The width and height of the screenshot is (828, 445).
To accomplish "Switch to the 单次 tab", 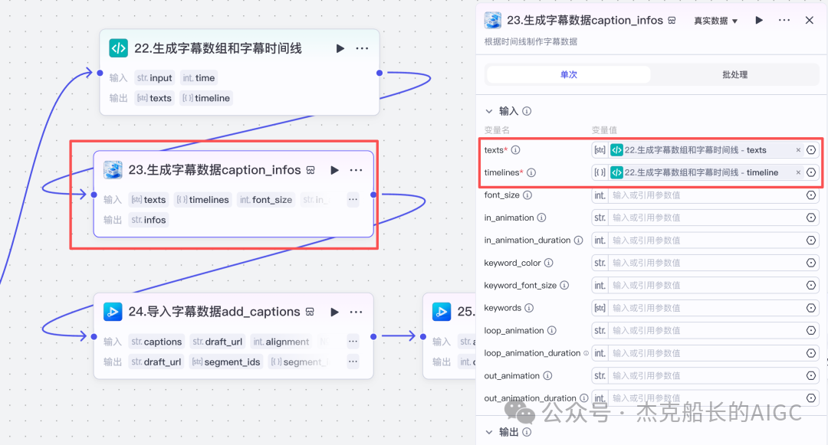I will point(568,74).
